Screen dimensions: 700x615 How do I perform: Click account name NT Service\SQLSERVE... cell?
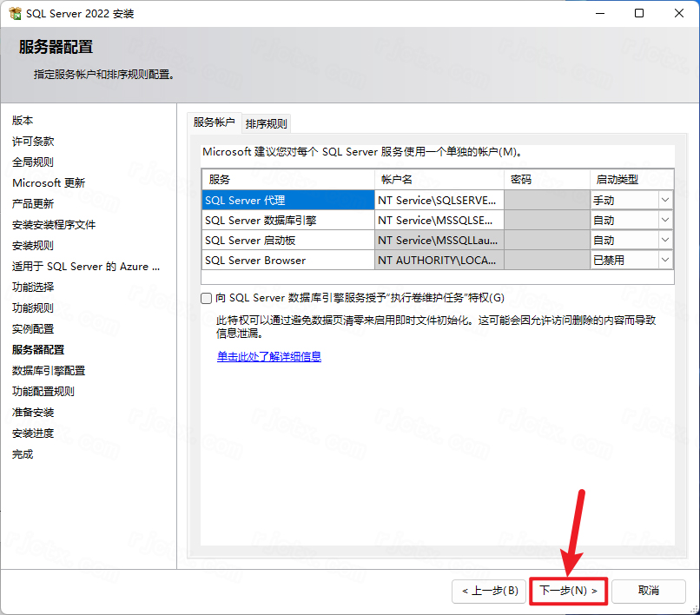pyautogui.click(x=439, y=200)
